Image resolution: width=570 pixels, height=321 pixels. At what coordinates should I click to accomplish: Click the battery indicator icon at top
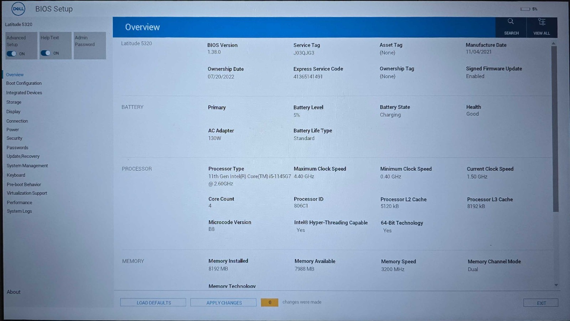(x=525, y=9)
